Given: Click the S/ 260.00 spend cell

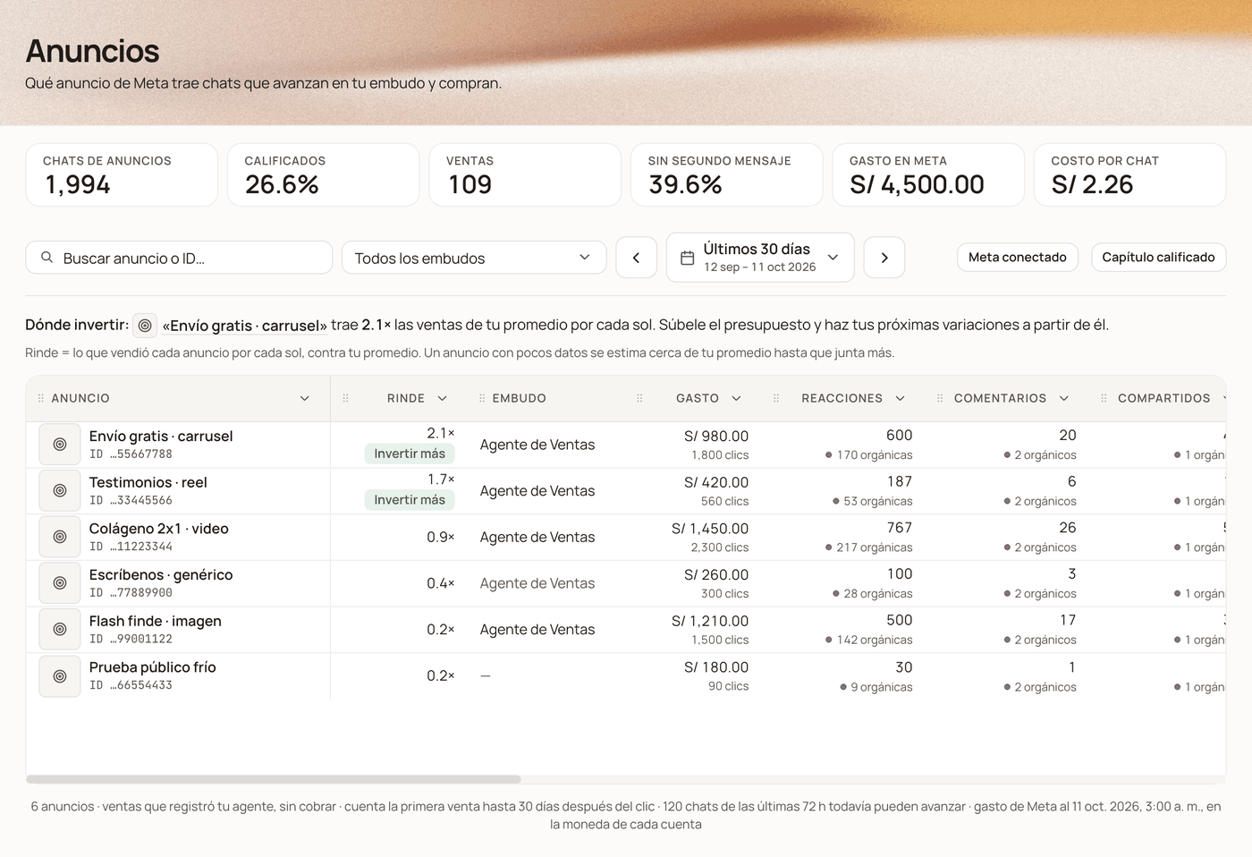Looking at the screenshot, I should click(x=716, y=574).
